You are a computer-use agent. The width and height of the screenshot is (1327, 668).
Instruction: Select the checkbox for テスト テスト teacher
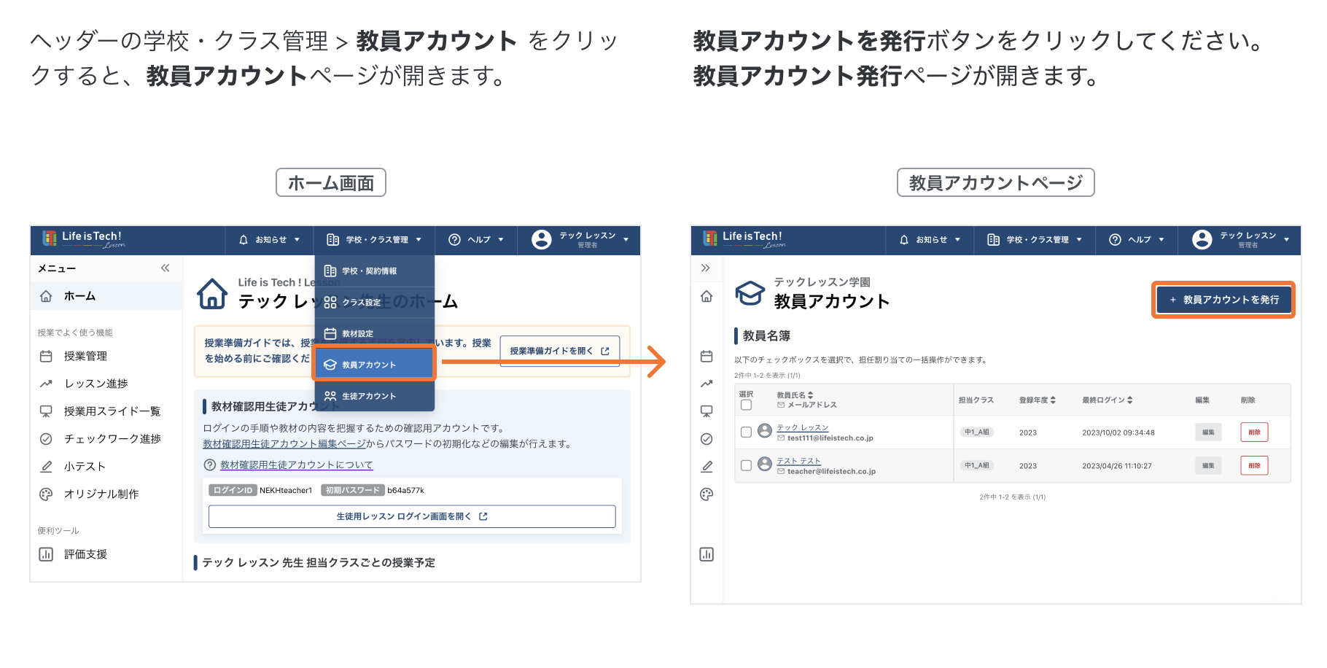746,465
